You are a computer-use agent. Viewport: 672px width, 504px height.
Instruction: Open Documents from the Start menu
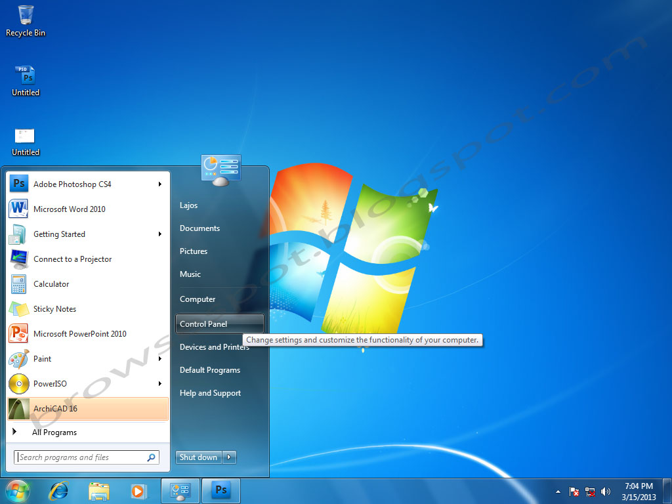coord(199,228)
